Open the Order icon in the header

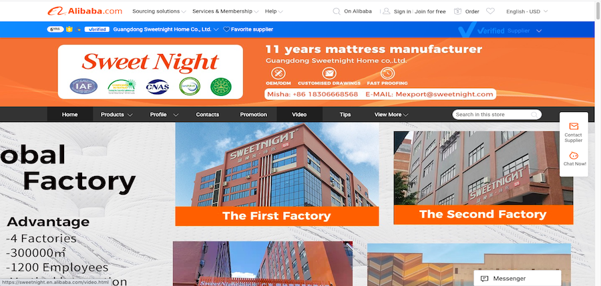457,11
